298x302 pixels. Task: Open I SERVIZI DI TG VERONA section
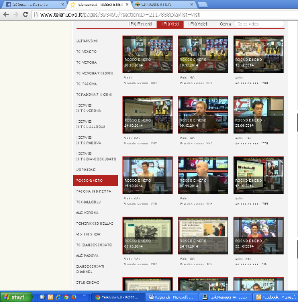89,108
